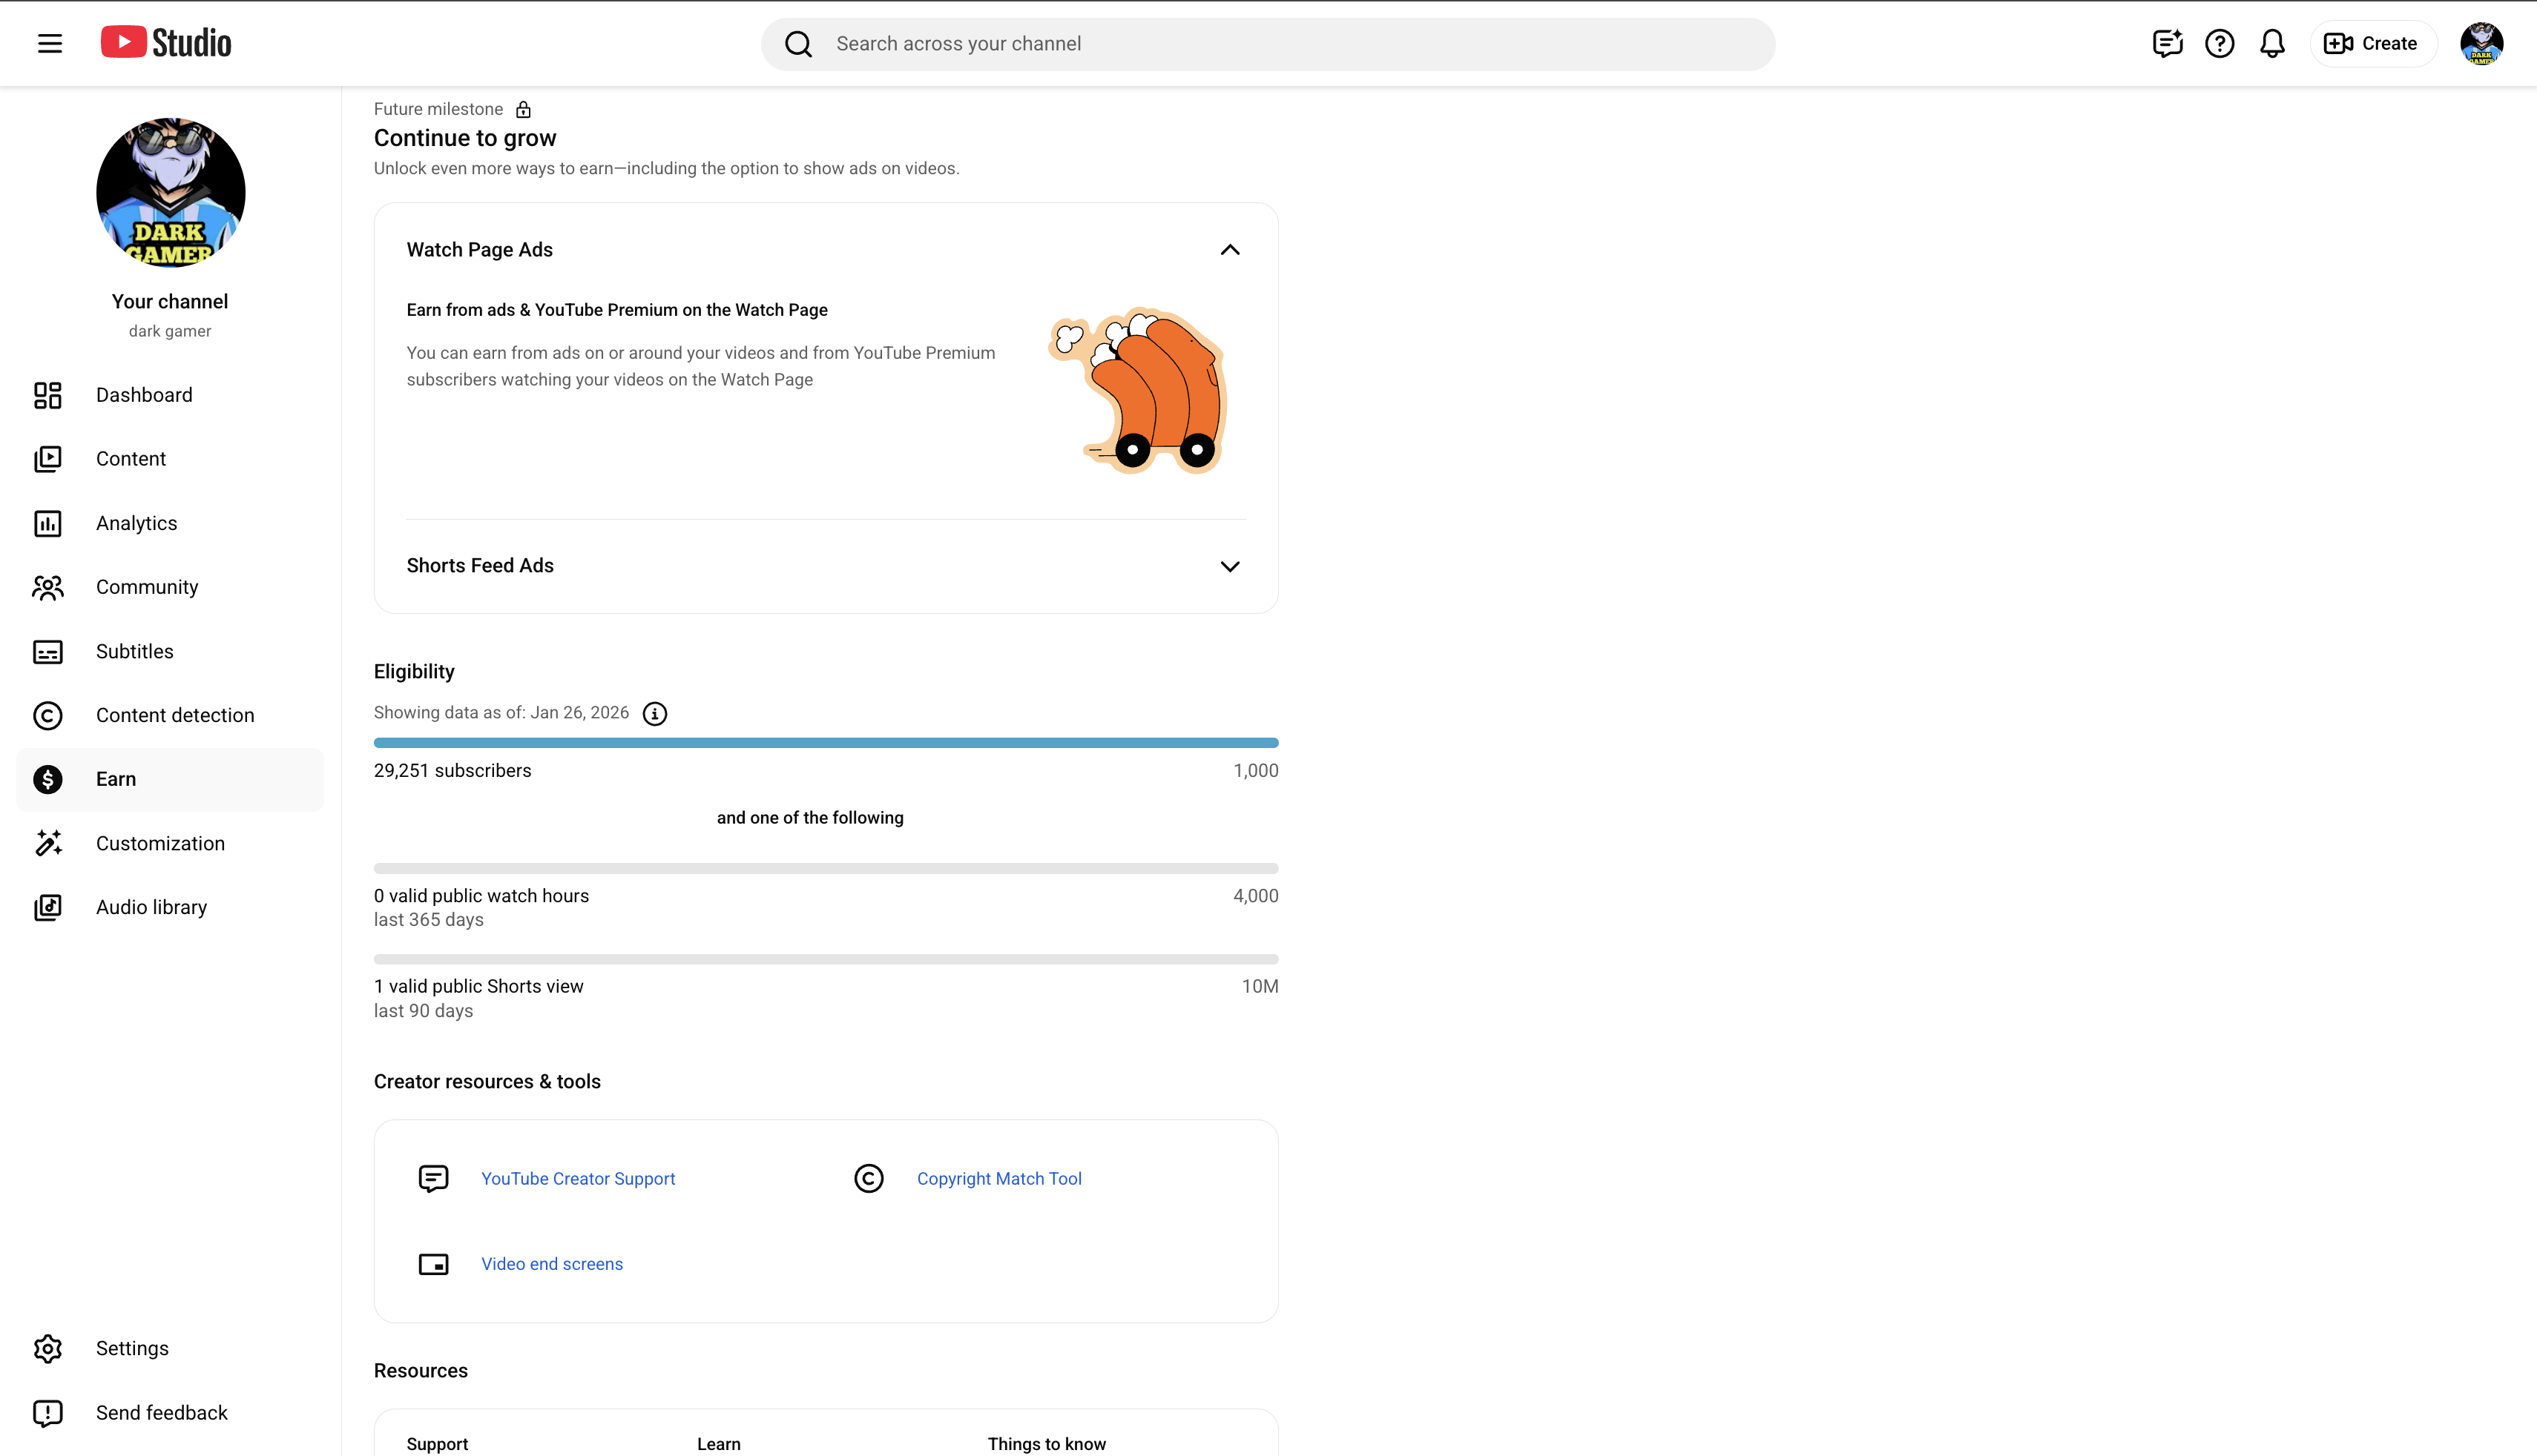Click '1 valid public Shorts view' text
This screenshot has width=2537, height=1456.
tap(478, 986)
